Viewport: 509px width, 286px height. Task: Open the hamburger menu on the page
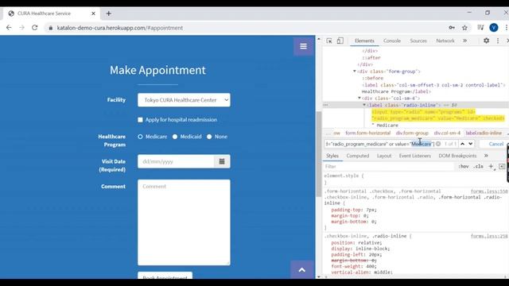tap(303, 46)
